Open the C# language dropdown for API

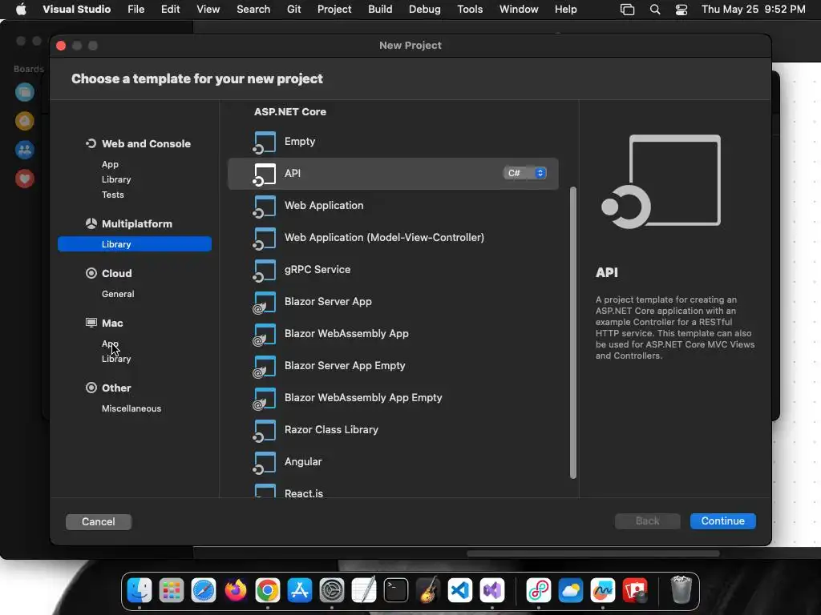[x=524, y=173]
